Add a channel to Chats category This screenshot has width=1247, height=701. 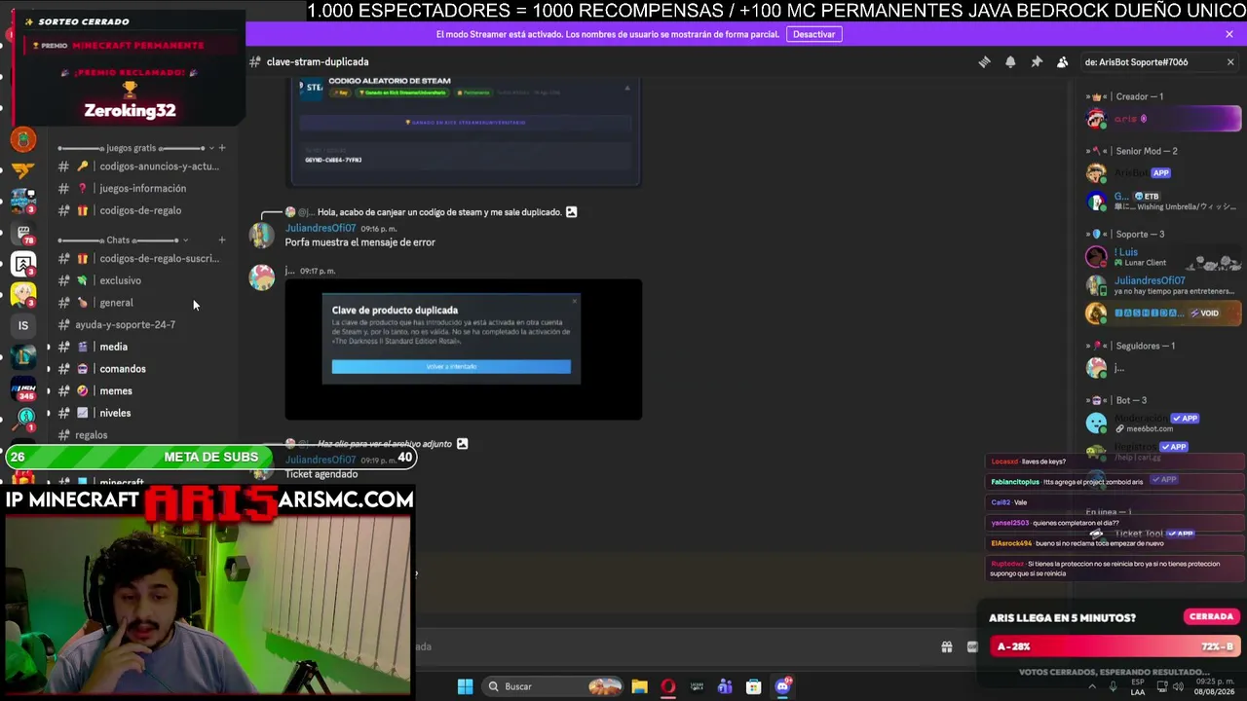click(x=222, y=240)
